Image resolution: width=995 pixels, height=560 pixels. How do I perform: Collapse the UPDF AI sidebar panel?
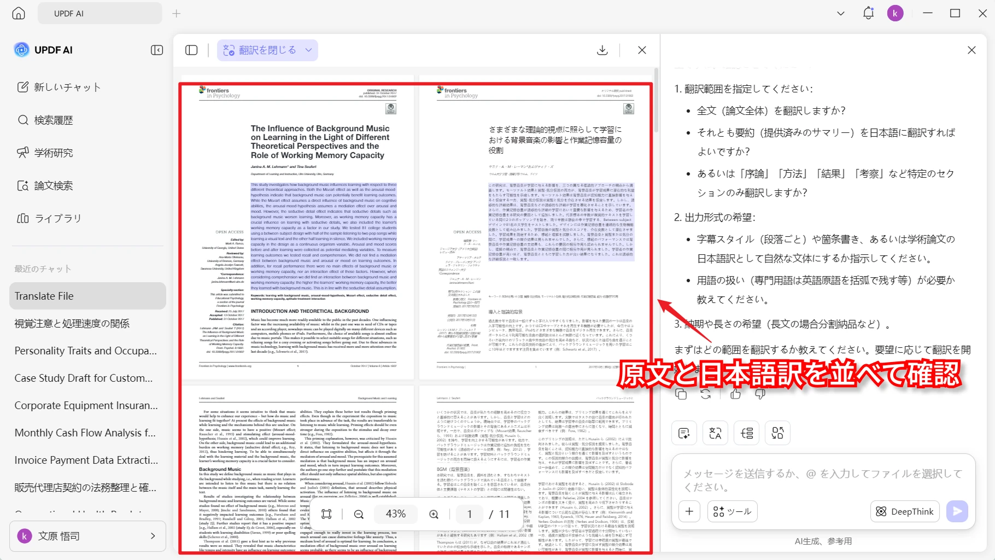[x=157, y=50]
